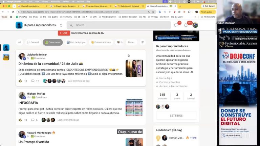Open the INFOGRAFÍA post thumbnail
The width and height of the screenshot is (260, 146).
point(134,107)
